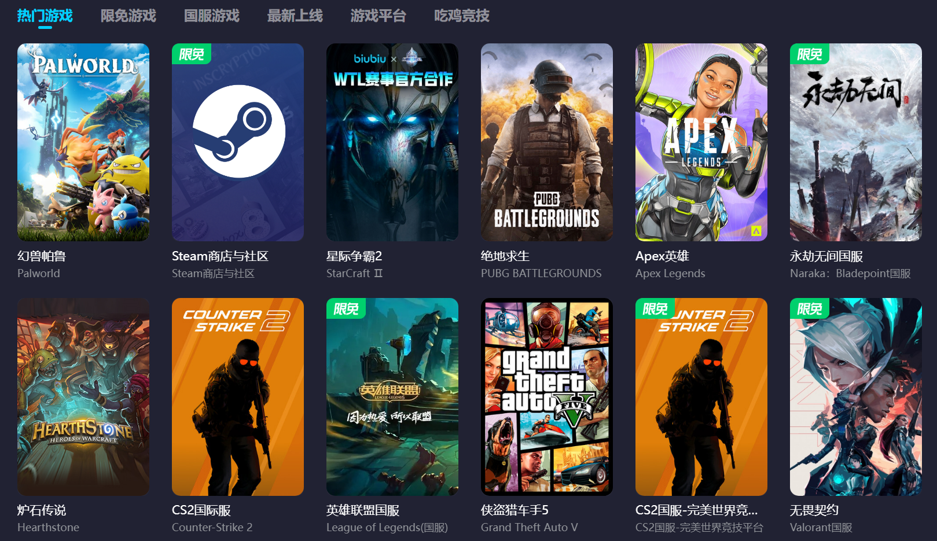Select the Hearthstone game cover
This screenshot has height=541, width=937.
(x=83, y=397)
